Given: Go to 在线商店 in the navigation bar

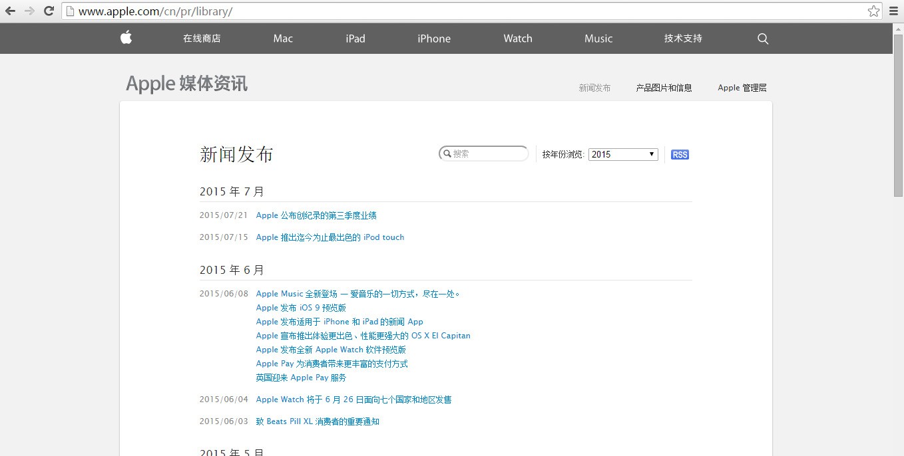Looking at the screenshot, I should [x=202, y=39].
